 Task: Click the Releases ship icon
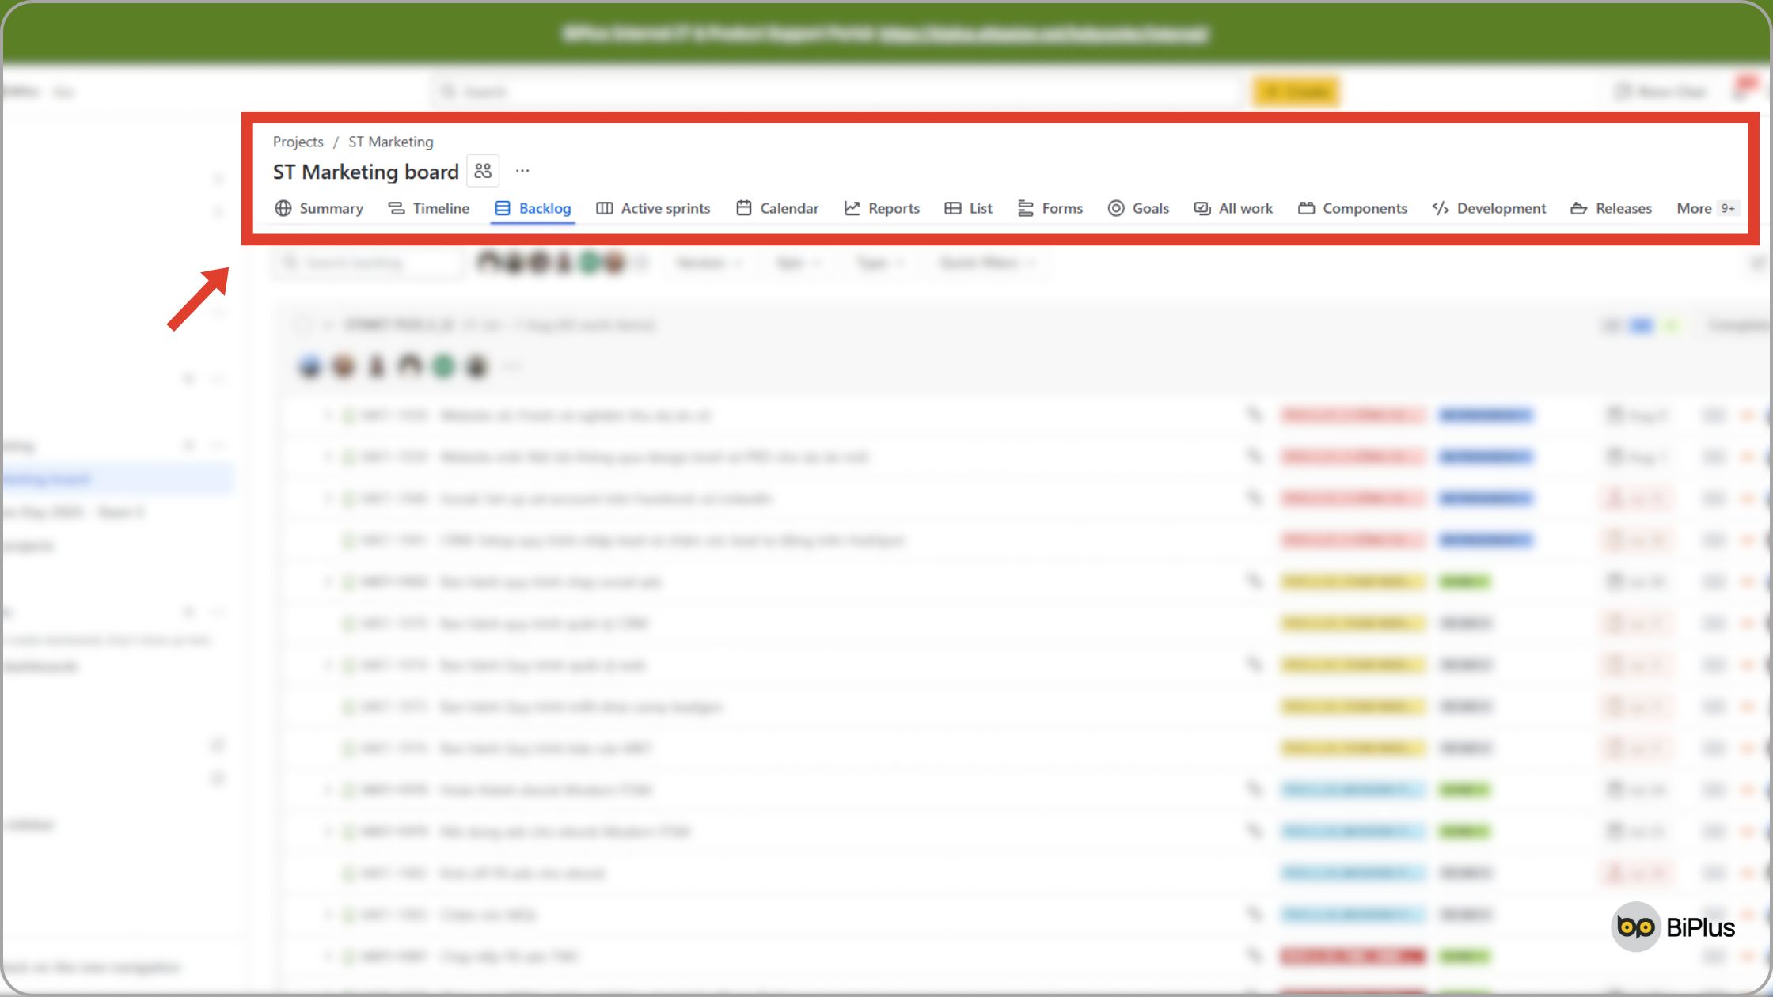click(1579, 208)
